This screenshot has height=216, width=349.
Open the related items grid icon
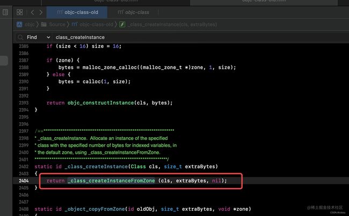19,12
